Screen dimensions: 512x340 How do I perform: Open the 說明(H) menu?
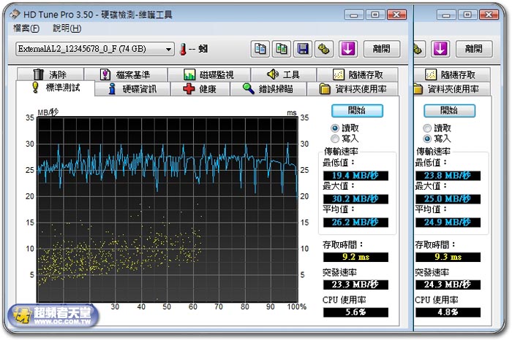[67, 28]
